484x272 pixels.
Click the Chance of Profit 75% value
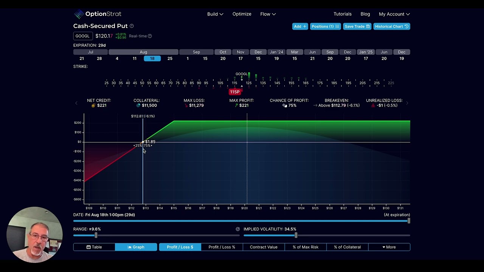pyautogui.click(x=292, y=105)
